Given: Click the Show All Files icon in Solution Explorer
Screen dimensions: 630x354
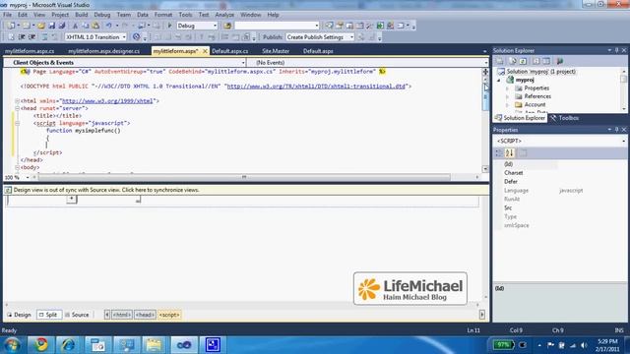Looking at the screenshot, I should click(513, 61).
